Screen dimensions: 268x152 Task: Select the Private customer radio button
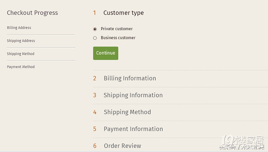tap(95, 29)
